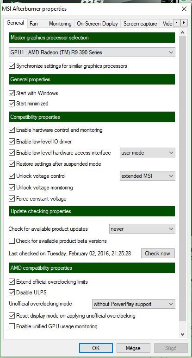This screenshot has width=192, height=358.
Task: Open the partially visible Video capture tab
Action: click(x=167, y=24)
